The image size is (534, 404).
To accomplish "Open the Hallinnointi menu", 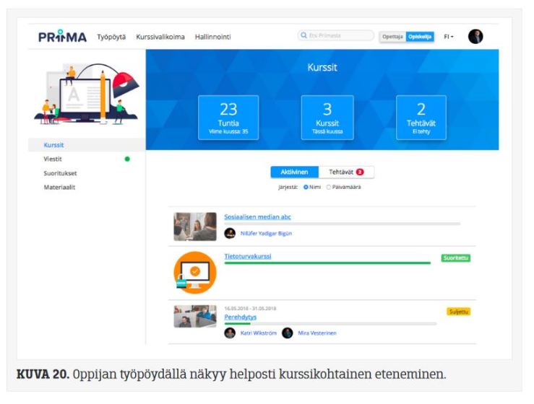I will (x=212, y=37).
